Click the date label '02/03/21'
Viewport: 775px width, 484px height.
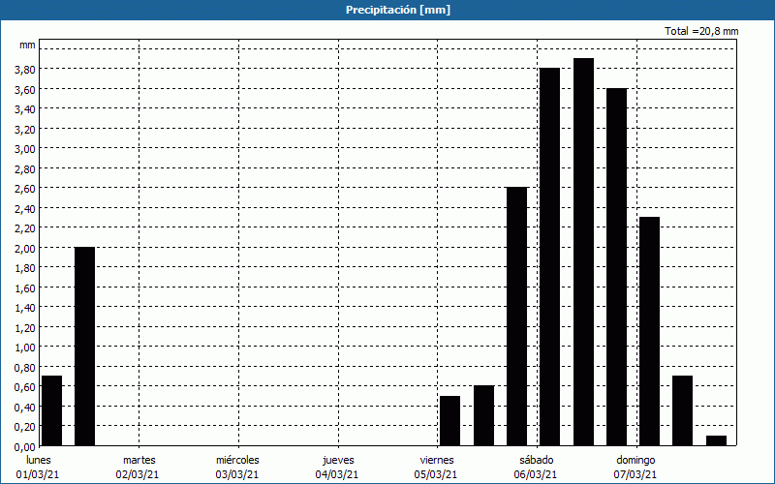(138, 474)
